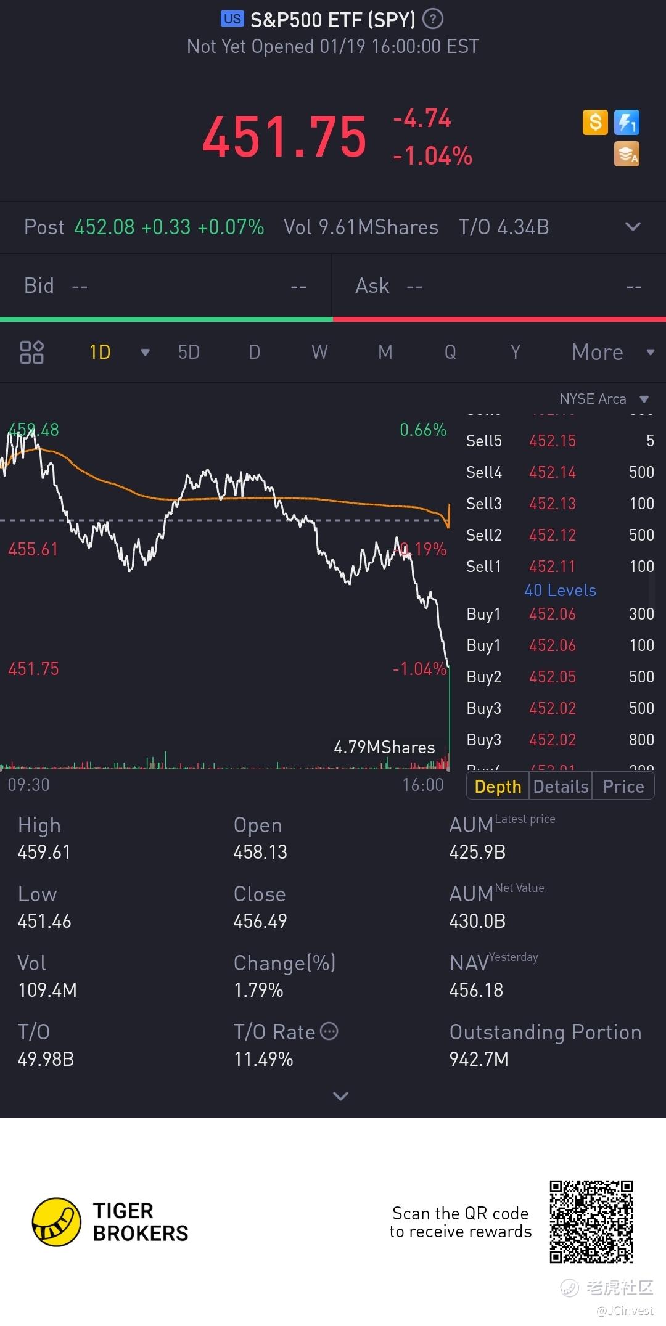Tap the Vol 9.61MShares value
Viewport: 666px width, 1326px height.
(361, 227)
